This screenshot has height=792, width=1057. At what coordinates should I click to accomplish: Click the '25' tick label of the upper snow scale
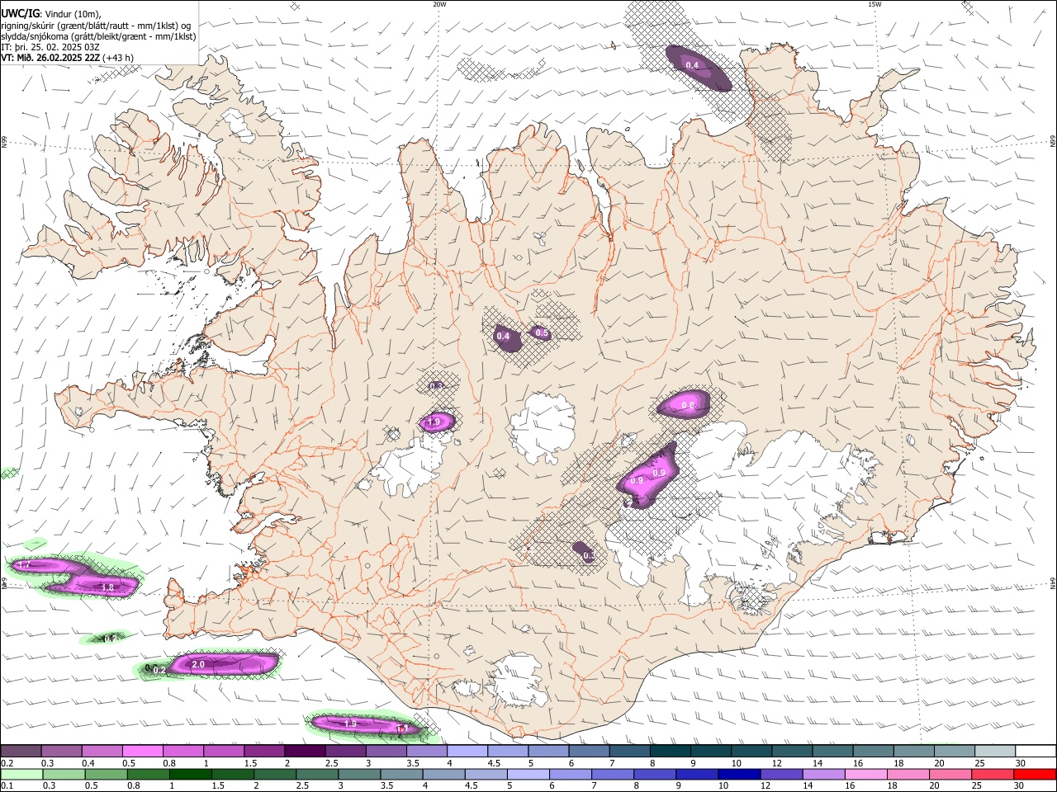coord(979,763)
